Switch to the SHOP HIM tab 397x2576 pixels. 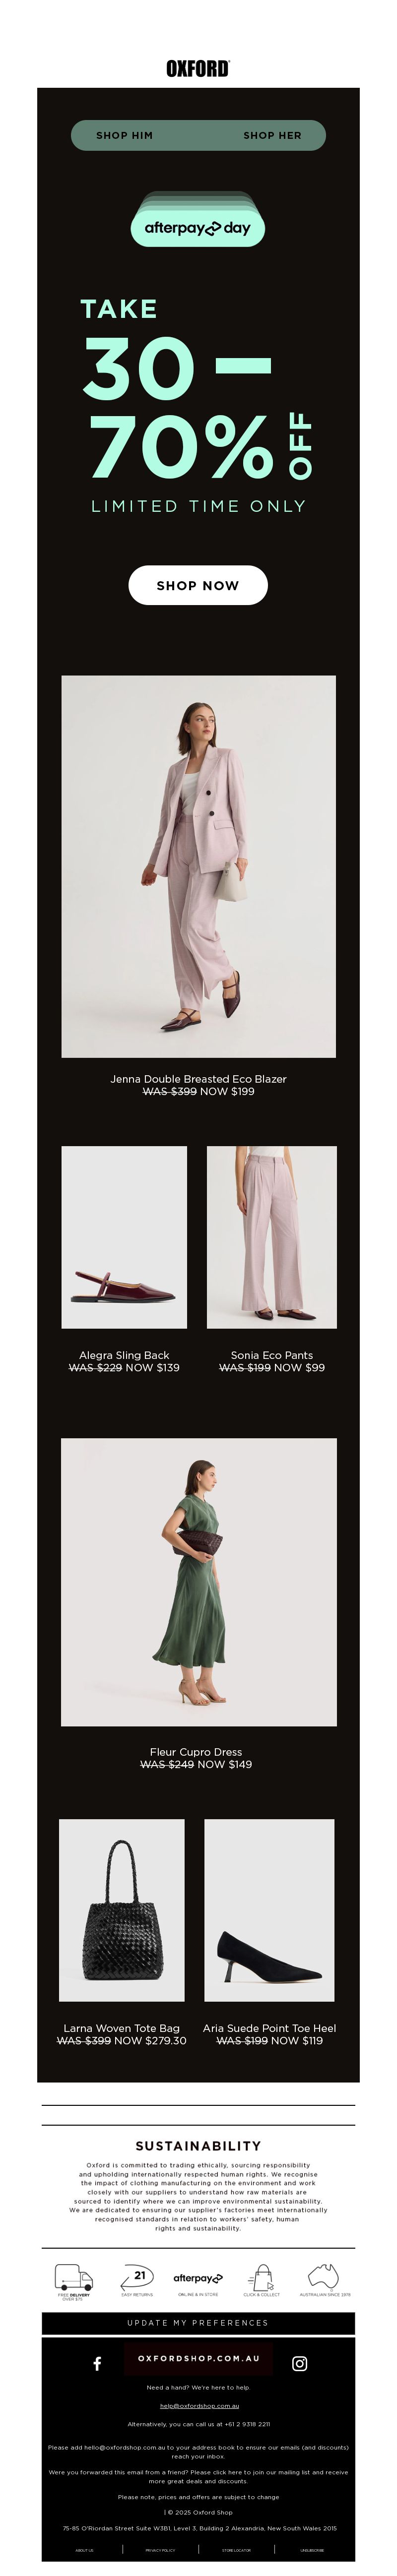point(124,135)
